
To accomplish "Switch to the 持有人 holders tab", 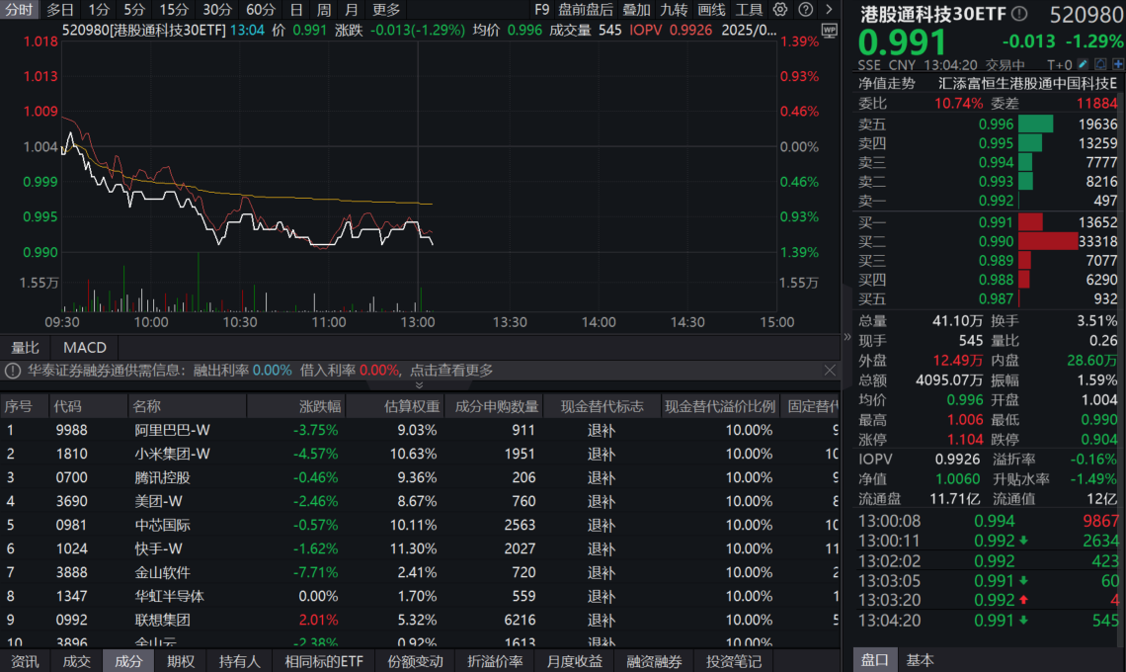I will [x=239, y=660].
